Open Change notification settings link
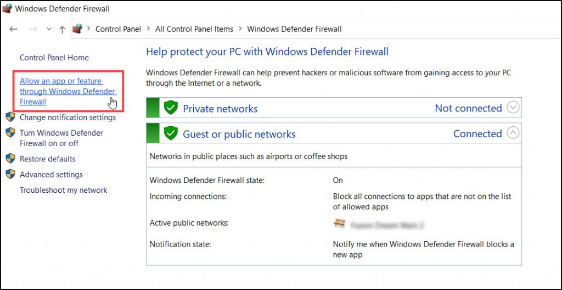562x290 pixels. coord(68,118)
